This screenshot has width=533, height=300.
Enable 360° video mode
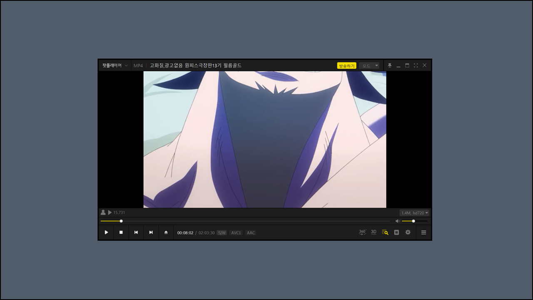362,232
